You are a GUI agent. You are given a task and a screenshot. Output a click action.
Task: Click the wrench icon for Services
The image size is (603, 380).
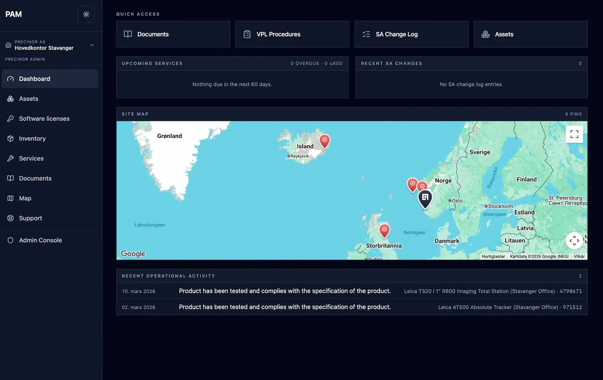pos(11,158)
